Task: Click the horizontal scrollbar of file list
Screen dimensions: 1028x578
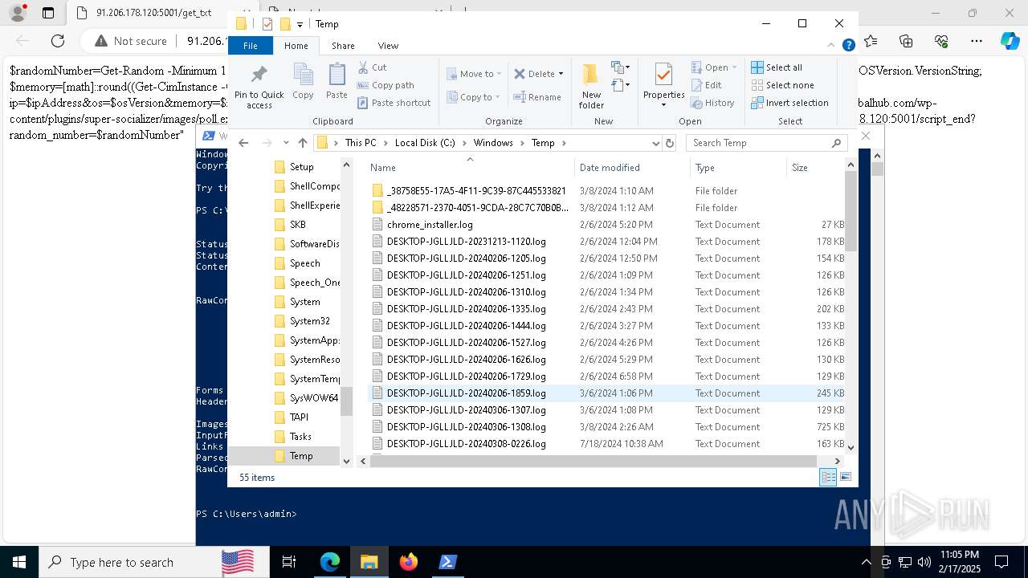Action: pyautogui.click(x=593, y=461)
